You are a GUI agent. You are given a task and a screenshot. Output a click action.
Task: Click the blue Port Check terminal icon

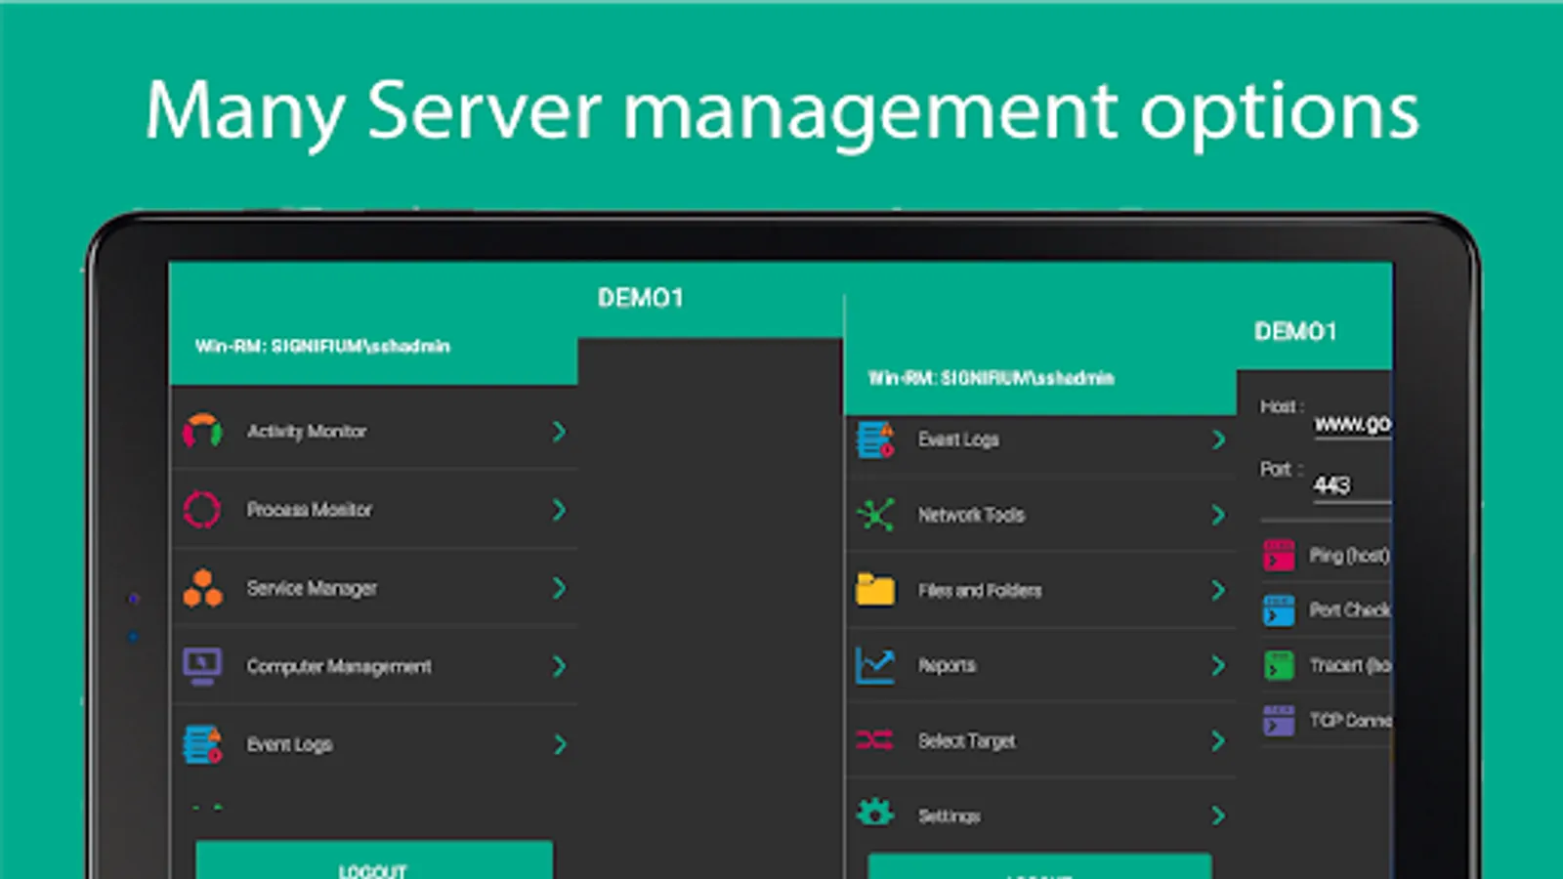[x=1279, y=610]
